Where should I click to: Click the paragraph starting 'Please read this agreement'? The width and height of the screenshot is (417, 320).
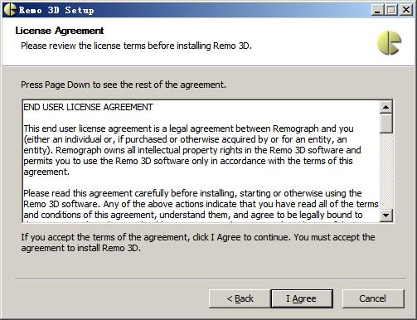(x=201, y=204)
